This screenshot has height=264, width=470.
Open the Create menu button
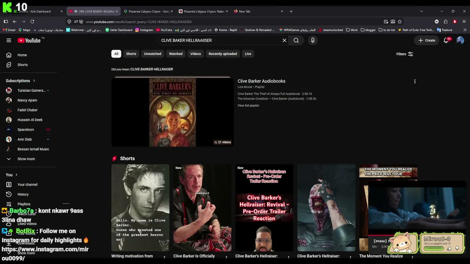pyautogui.click(x=427, y=40)
